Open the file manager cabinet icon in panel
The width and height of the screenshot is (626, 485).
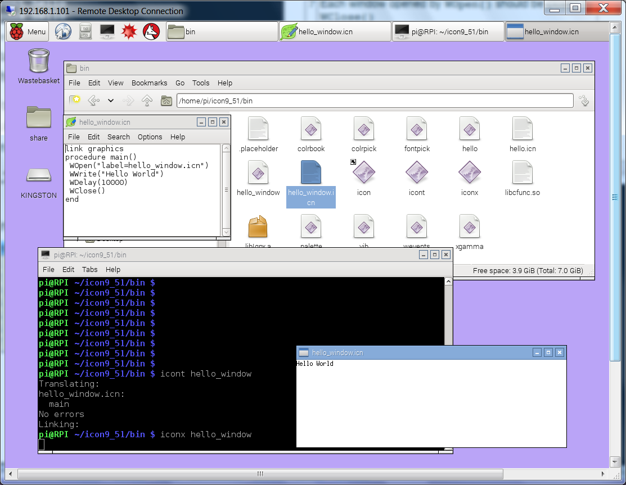point(85,31)
